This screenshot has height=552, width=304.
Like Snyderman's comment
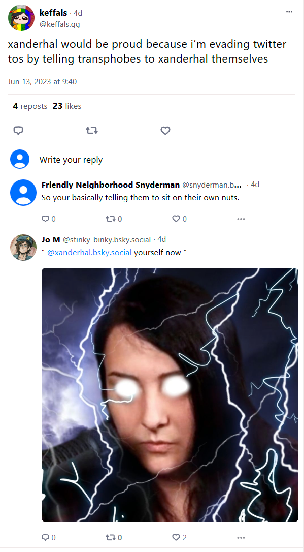179,219
